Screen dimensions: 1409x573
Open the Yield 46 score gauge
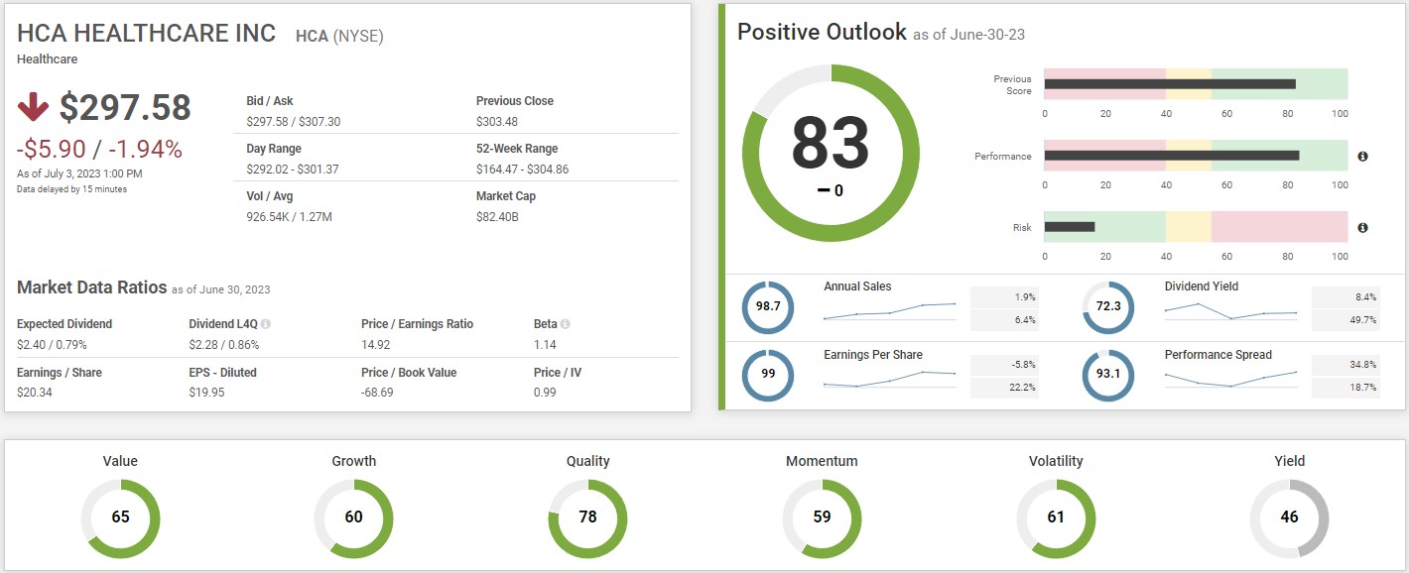pos(1289,517)
